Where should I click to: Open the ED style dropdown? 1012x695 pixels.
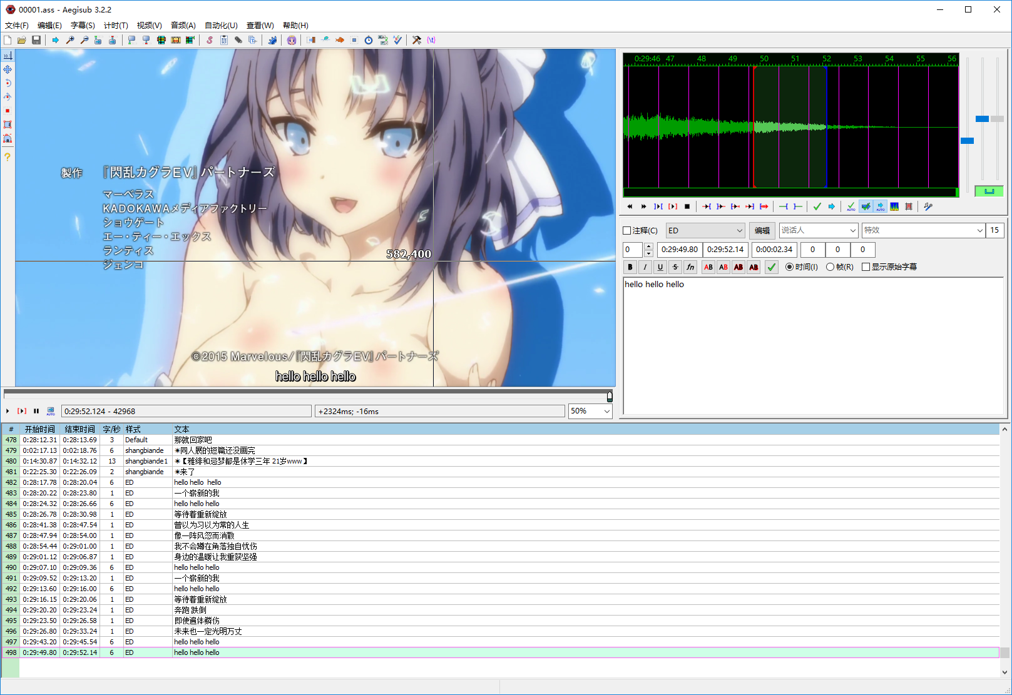point(705,231)
